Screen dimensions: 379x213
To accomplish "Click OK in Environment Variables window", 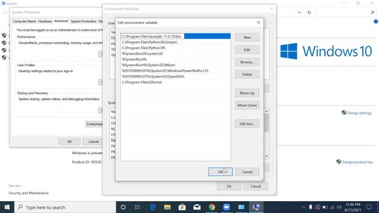I will click(x=229, y=186).
